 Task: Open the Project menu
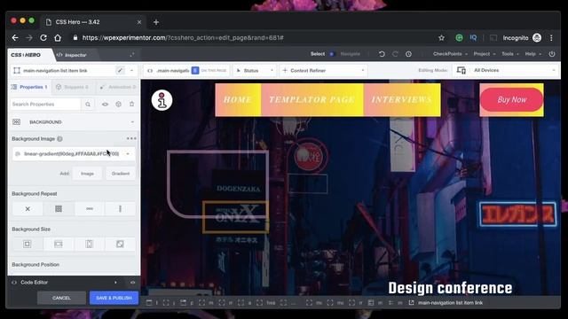coord(485,54)
